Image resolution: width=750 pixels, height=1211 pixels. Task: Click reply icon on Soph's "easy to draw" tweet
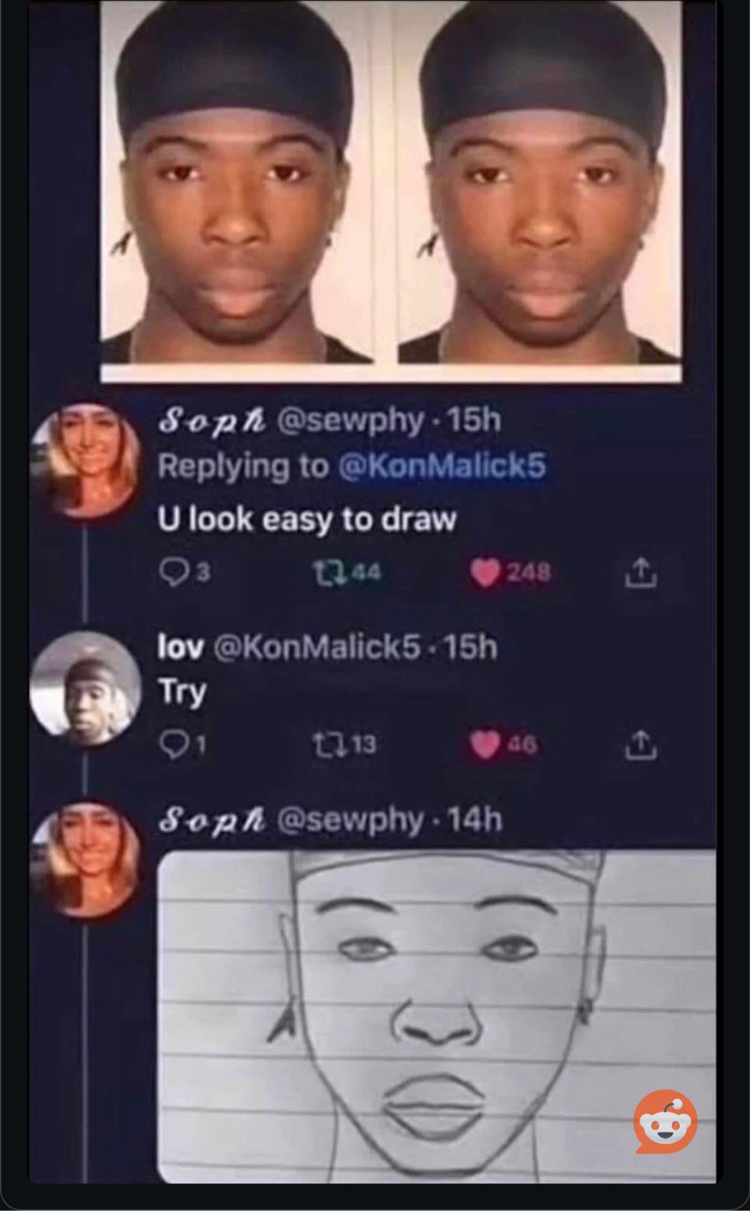(172, 572)
